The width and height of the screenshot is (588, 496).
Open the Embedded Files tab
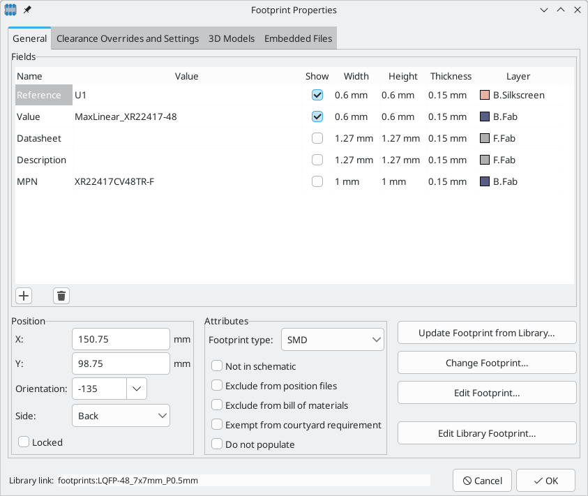298,39
